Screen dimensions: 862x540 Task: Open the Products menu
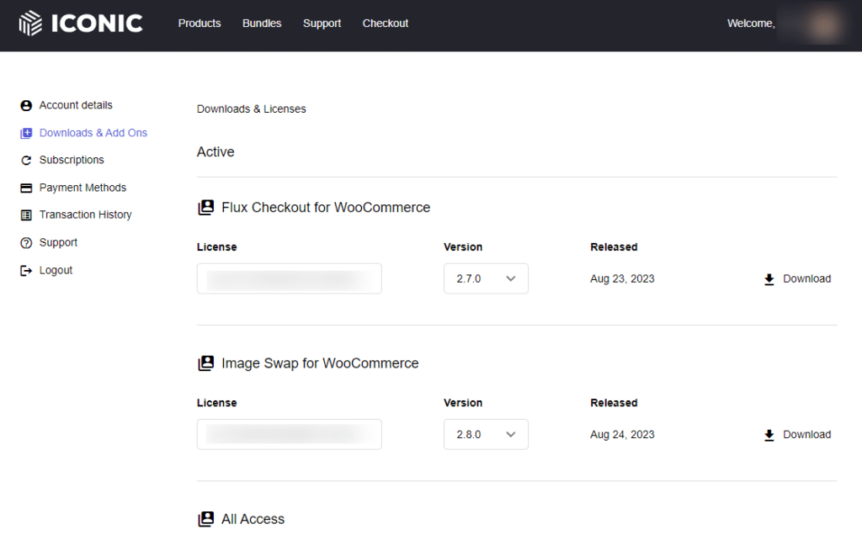tap(199, 24)
